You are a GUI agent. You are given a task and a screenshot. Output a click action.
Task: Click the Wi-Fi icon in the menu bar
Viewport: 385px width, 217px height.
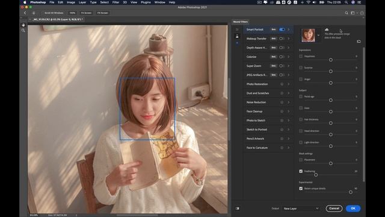[x=309, y=2]
